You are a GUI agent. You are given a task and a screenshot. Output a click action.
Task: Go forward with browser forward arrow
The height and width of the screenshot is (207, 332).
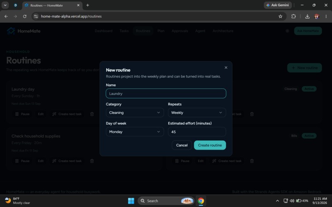(15, 16)
